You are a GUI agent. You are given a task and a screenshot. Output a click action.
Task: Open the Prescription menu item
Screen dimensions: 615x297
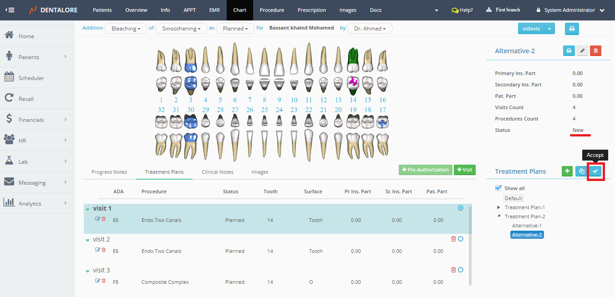pyautogui.click(x=311, y=10)
